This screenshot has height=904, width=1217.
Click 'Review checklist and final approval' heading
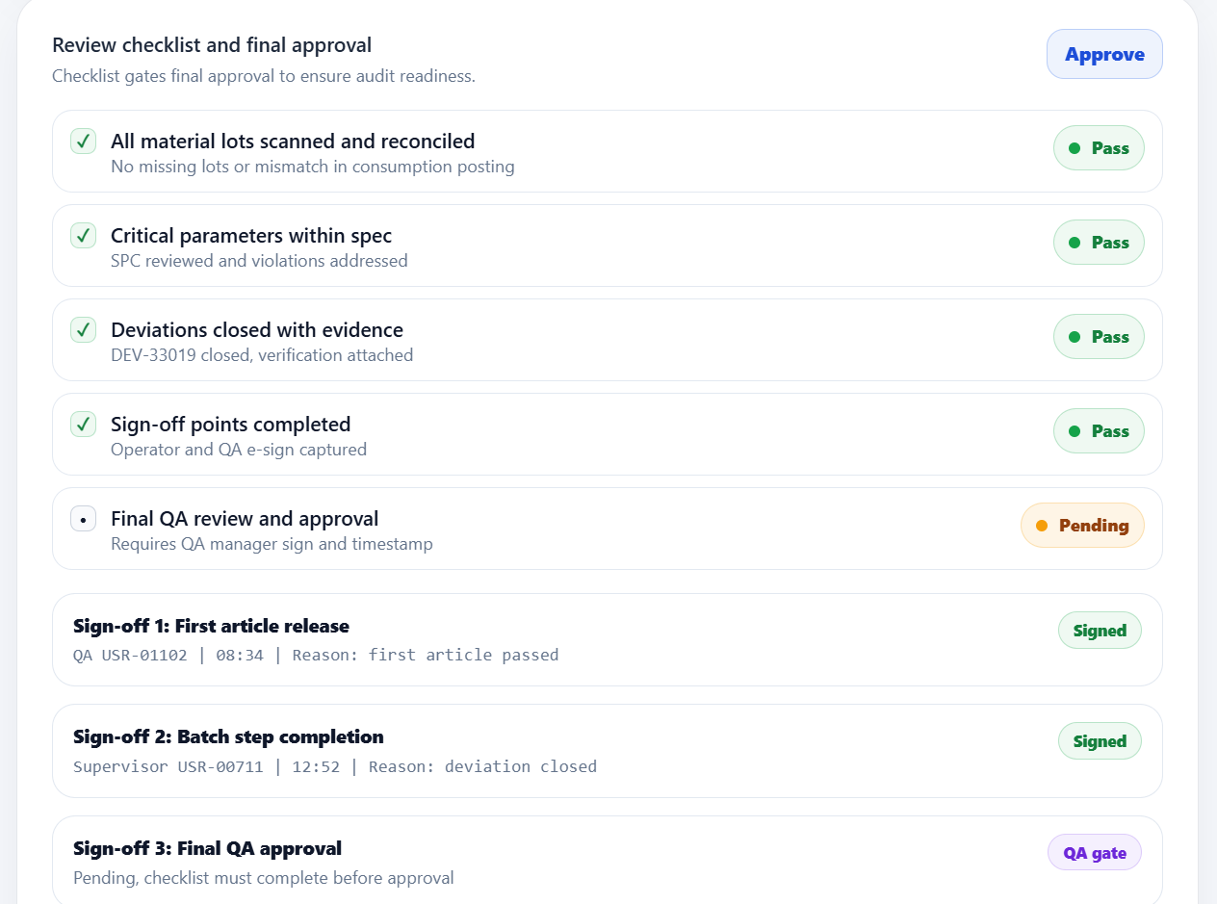(x=212, y=45)
